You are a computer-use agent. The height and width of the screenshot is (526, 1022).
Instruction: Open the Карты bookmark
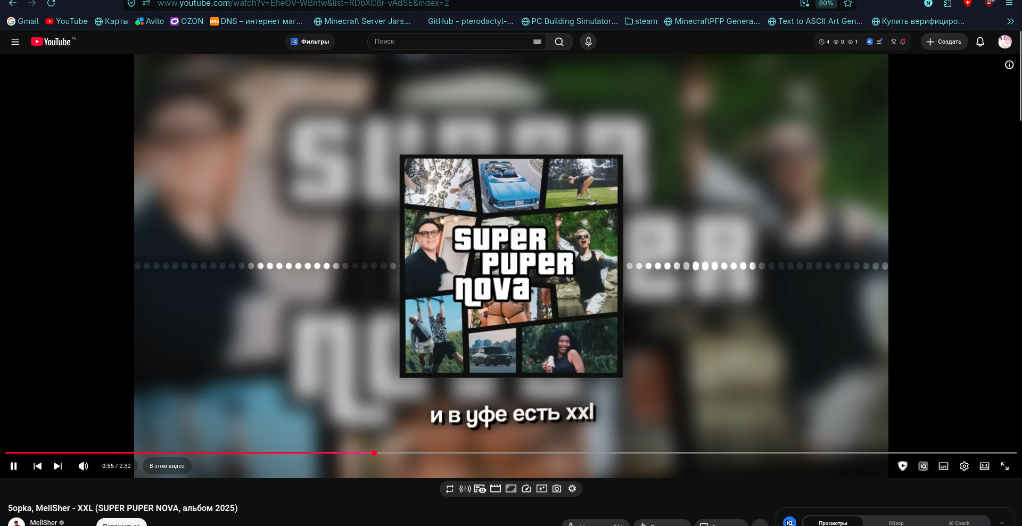coord(112,21)
